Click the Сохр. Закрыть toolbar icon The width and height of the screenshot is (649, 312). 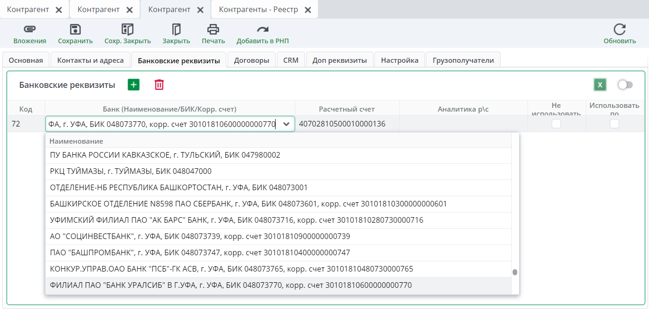128,30
